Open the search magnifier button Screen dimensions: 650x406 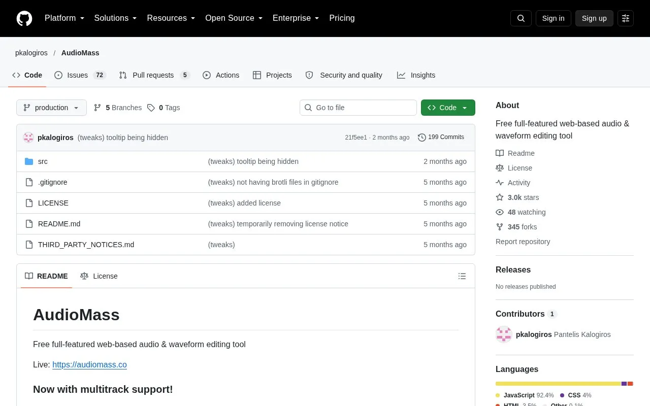pyautogui.click(x=521, y=18)
